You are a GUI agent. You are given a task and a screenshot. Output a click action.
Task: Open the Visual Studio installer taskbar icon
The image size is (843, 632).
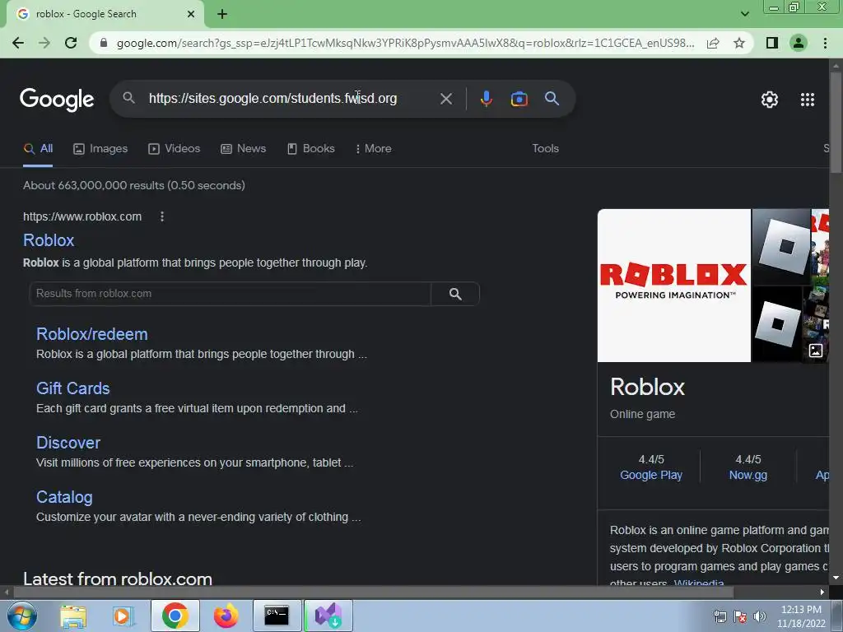point(328,616)
